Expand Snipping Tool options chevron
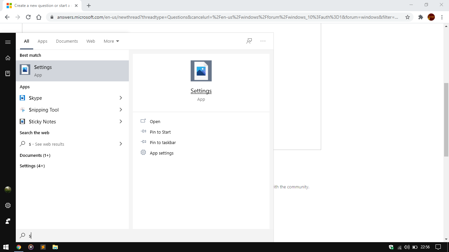The width and height of the screenshot is (449, 252). coord(121,110)
